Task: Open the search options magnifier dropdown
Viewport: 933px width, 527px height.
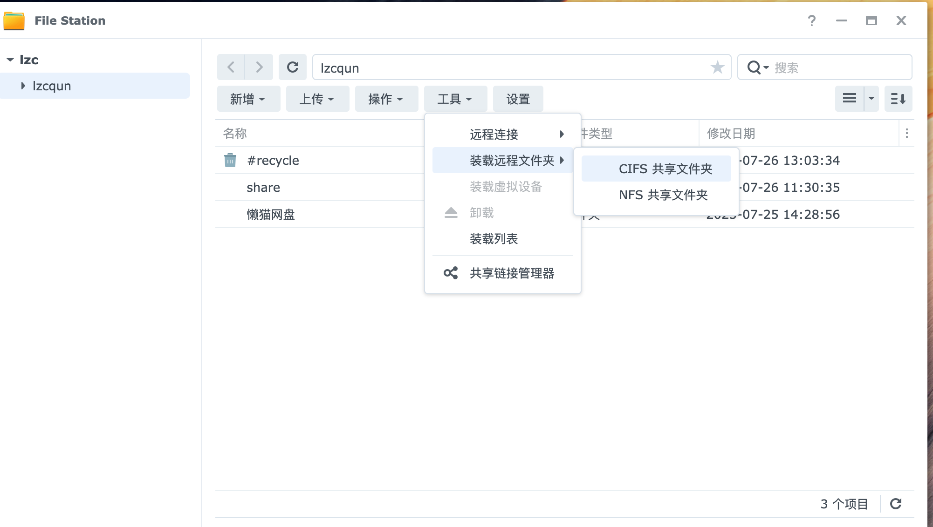Action: (758, 68)
